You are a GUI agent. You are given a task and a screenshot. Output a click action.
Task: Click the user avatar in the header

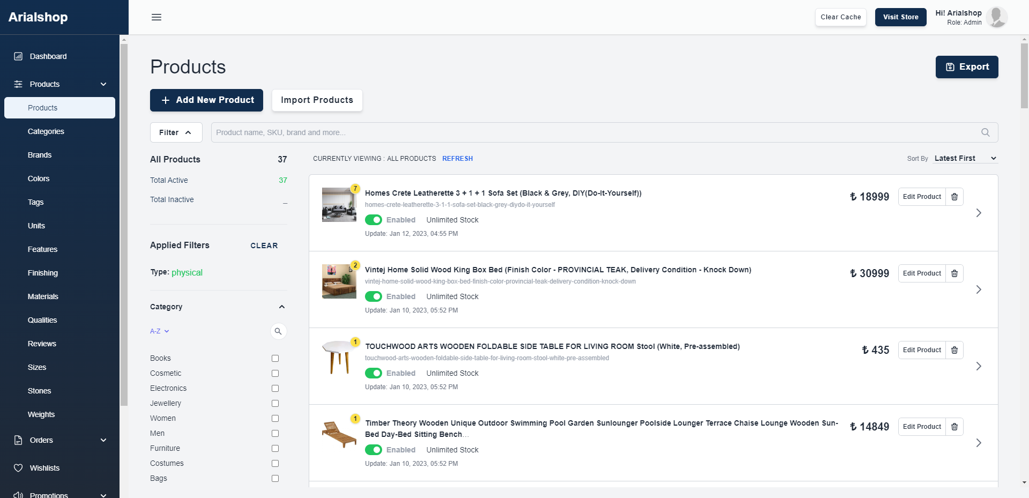997,17
